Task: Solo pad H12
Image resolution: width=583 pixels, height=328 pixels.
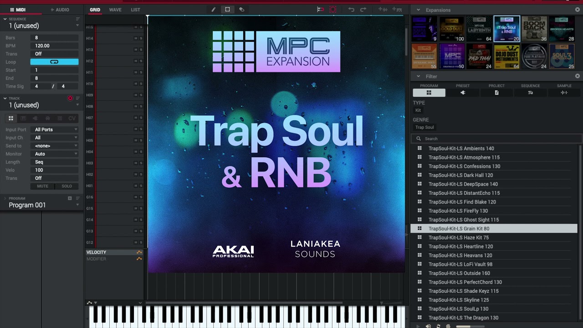Action: click(141, 61)
